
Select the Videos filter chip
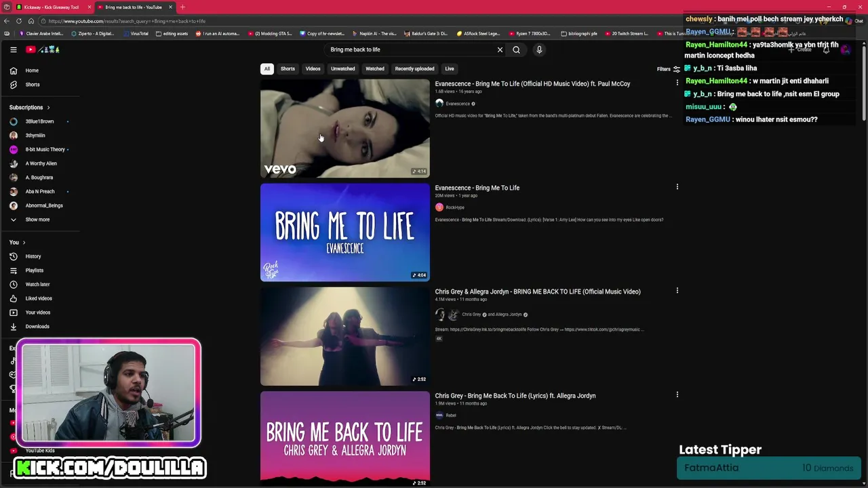click(x=313, y=68)
